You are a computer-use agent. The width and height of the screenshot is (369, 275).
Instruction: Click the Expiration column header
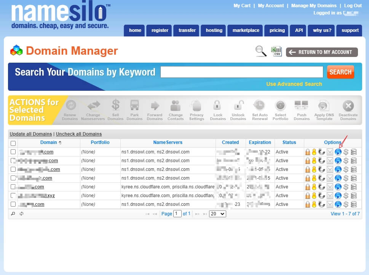tap(260, 142)
